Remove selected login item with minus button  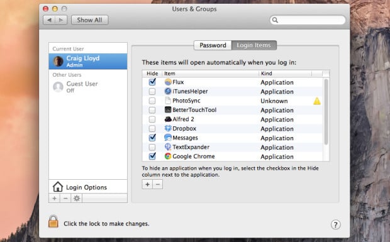[x=158, y=184]
